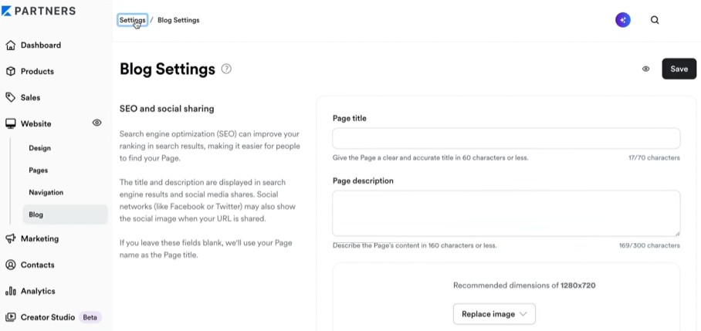Click the Dashboard home icon
Image resolution: width=701 pixels, height=331 pixels.
coord(10,45)
